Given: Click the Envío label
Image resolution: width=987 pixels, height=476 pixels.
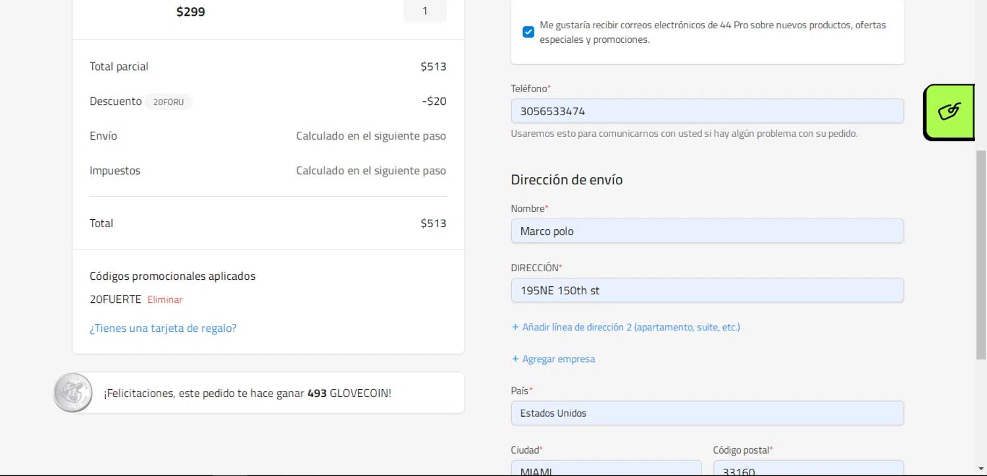Looking at the screenshot, I should (x=103, y=136).
